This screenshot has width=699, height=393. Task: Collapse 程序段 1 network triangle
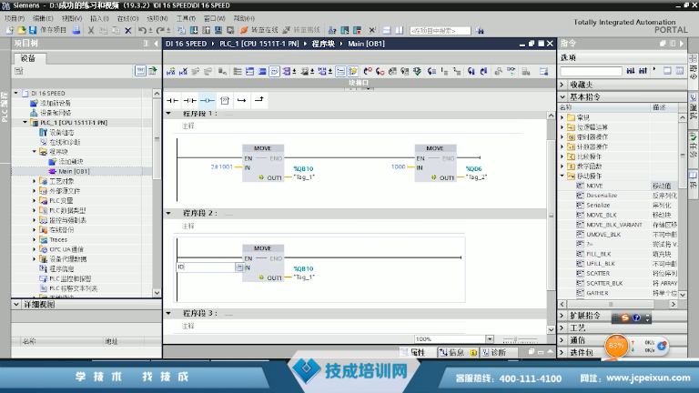(x=168, y=114)
